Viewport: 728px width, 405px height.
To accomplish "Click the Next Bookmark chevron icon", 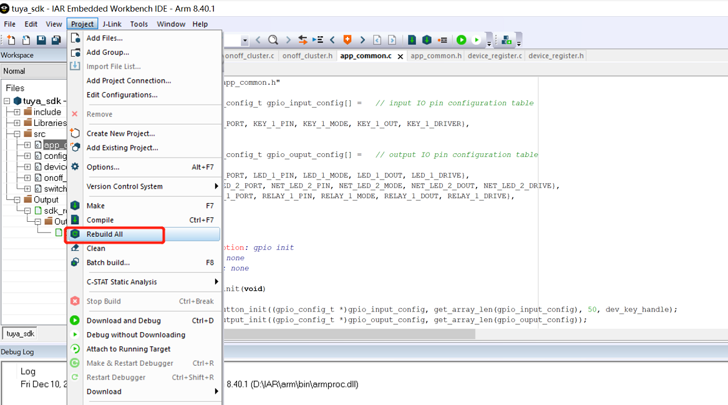I will (362, 40).
